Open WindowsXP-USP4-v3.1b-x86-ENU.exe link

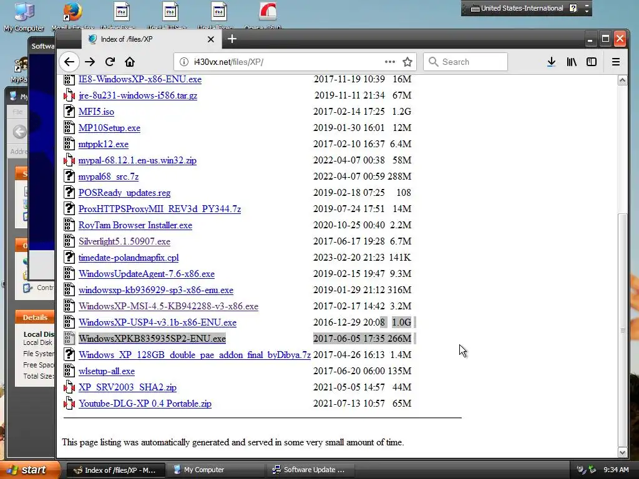click(x=157, y=322)
